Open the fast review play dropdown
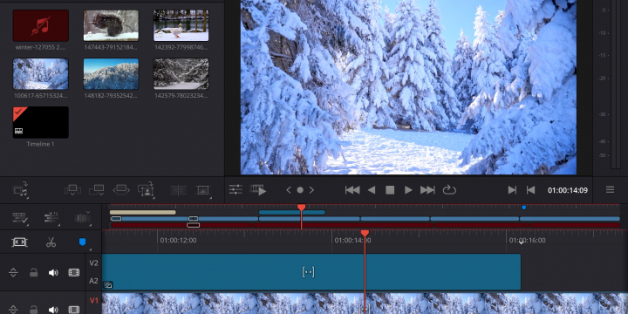This screenshot has width=628, height=314. pyautogui.click(x=258, y=190)
